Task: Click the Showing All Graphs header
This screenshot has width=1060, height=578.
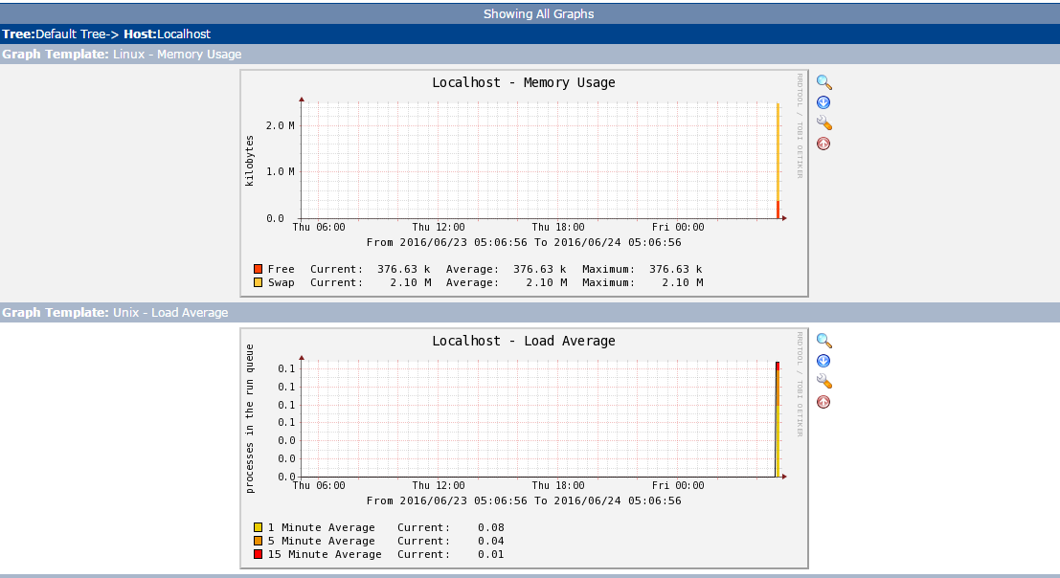Action: [538, 13]
